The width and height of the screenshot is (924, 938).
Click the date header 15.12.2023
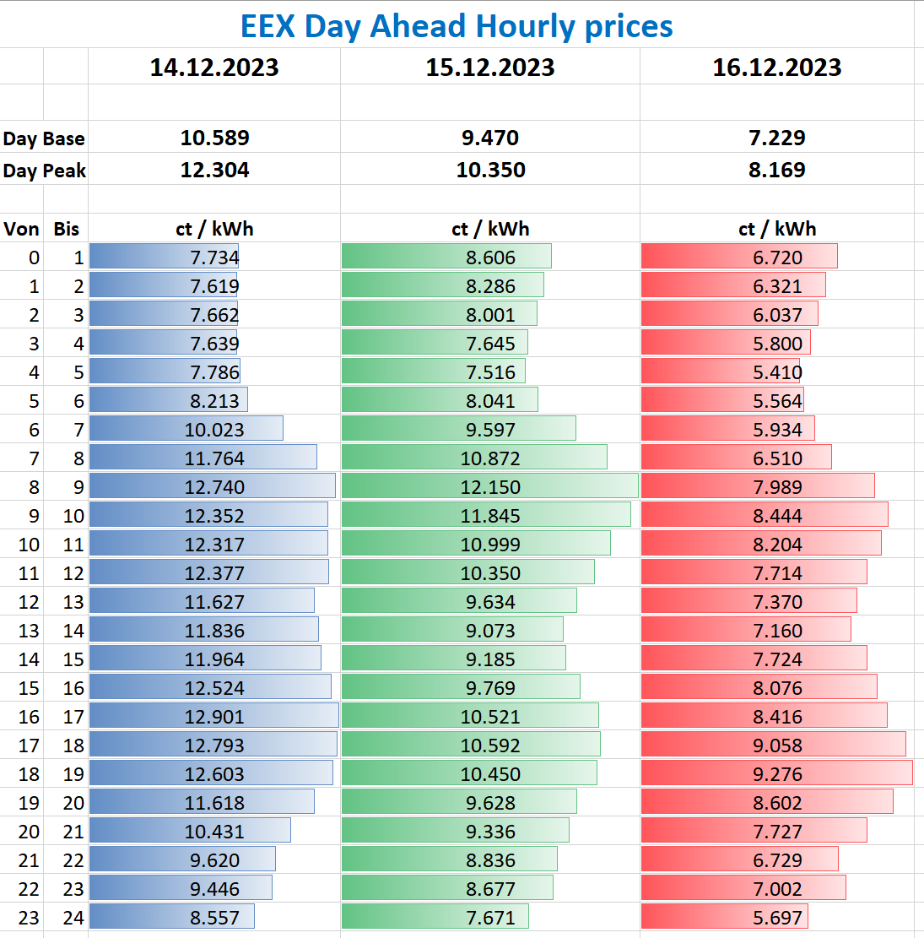pos(489,67)
